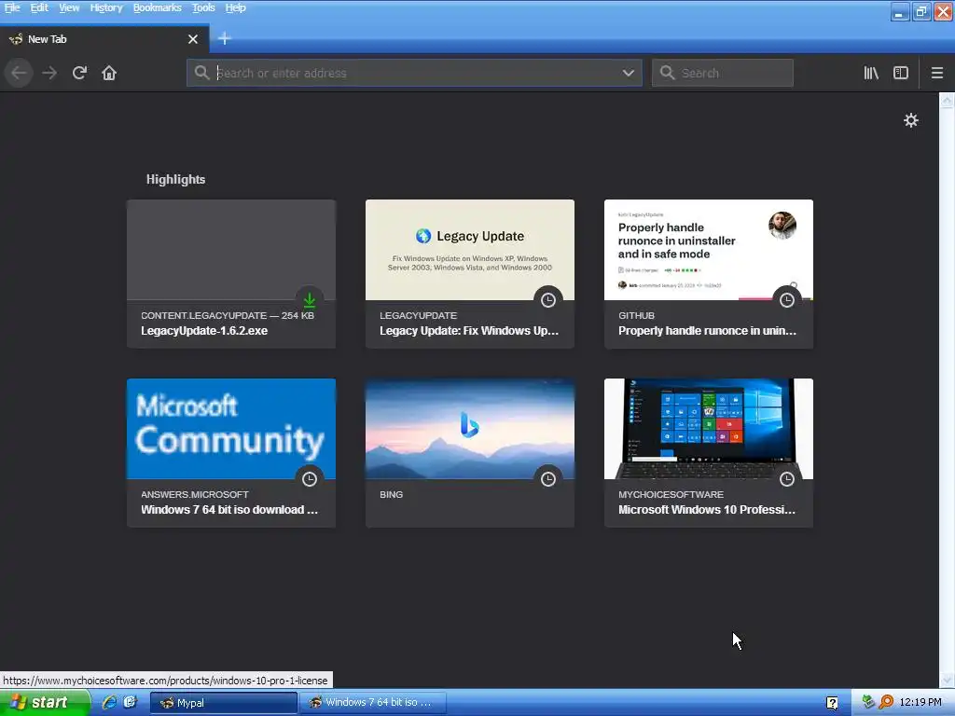Open Legacy Update: Fix Windows Up... link

click(469, 331)
